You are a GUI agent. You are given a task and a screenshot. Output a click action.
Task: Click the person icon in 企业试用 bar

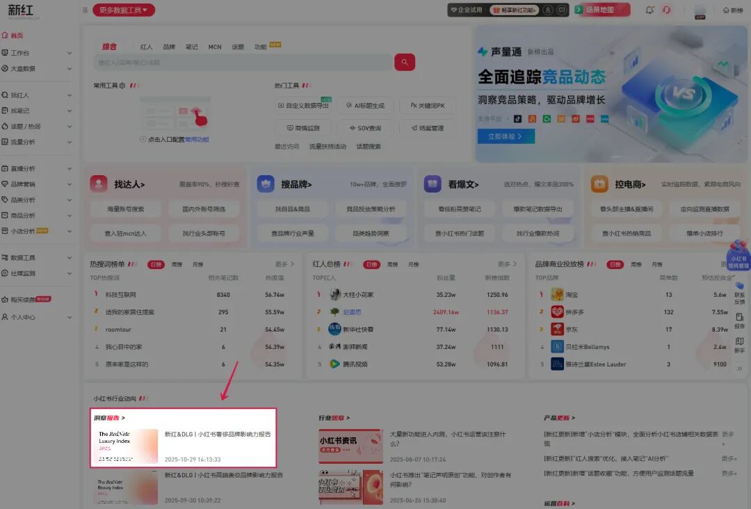548,10
